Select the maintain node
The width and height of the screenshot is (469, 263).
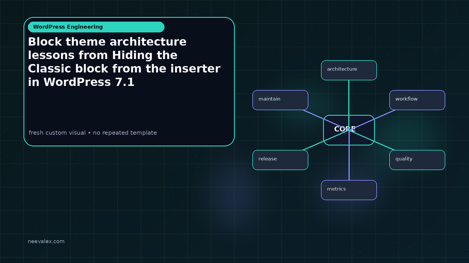[x=280, y=100]
